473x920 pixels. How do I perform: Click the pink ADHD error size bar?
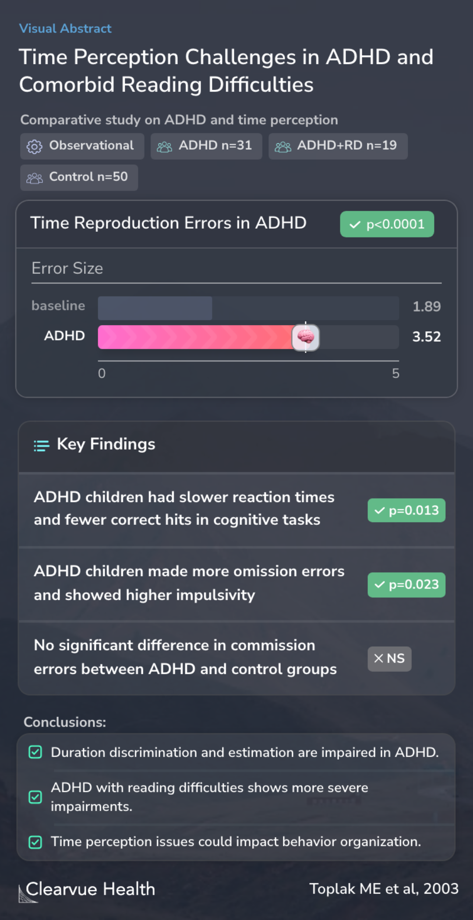click(x=201, y=337)
